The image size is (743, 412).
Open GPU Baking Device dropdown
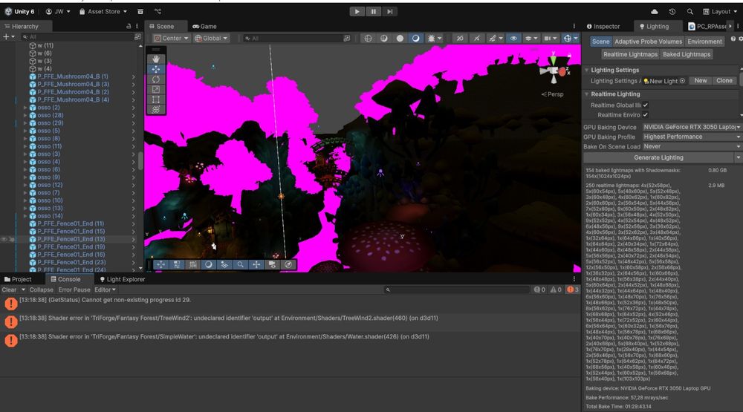click(691, 127)
